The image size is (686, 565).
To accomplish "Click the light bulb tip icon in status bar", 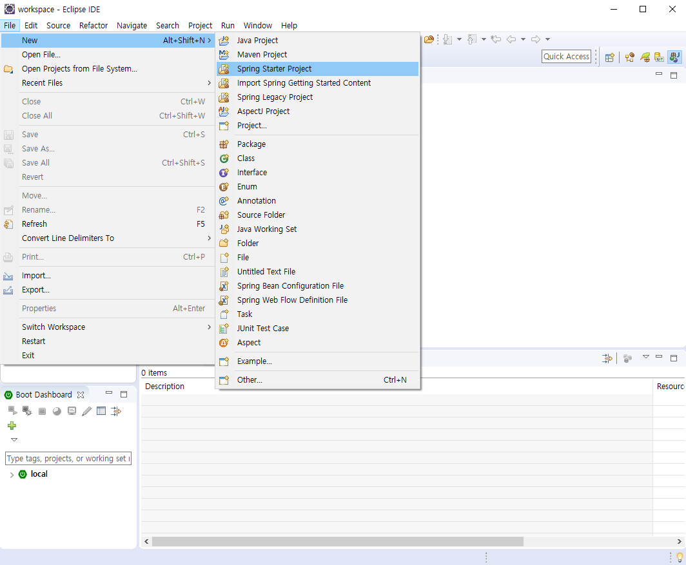I will [x=680, y=557].
